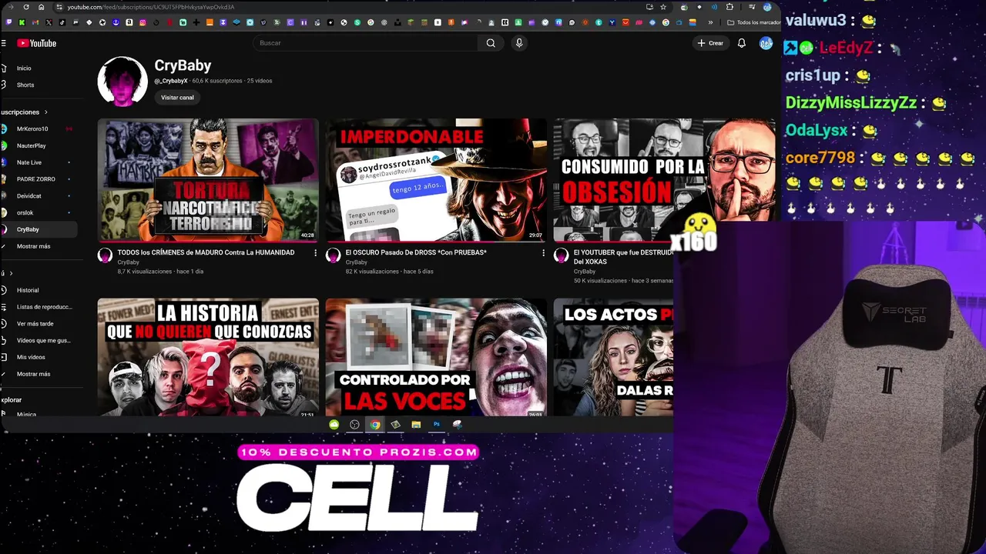Image resolution: width=986 pixels, height=554 pixels.
Task: Reload the page in Chrome
Action: click(x=28, y=7)
